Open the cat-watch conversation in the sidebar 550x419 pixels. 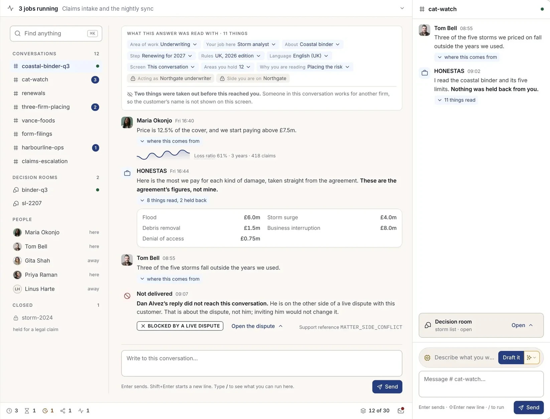[x=56, y=80]
